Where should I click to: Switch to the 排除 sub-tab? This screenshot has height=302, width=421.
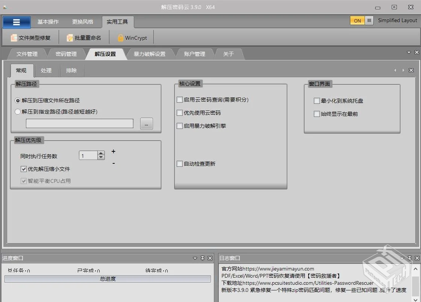(71, 70)
